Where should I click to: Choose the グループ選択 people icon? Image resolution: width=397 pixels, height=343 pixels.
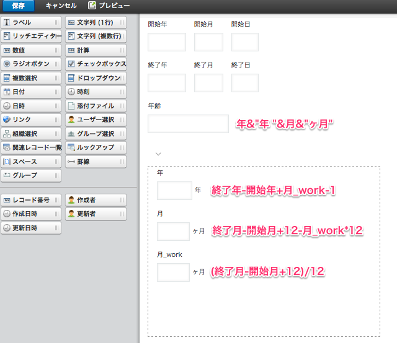[71, 134]
